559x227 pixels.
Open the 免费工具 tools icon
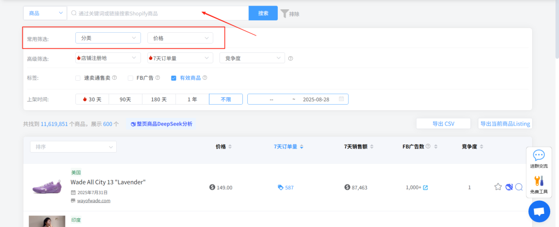[x=539, y=182]
